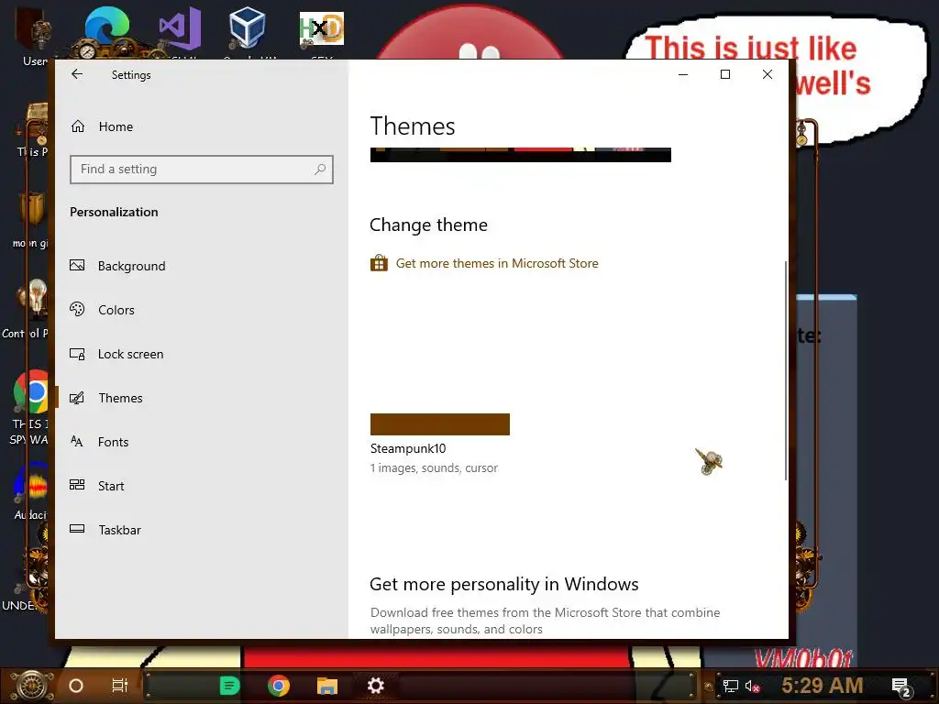Click the Steampunk10 theme name

tap(408, 448)
